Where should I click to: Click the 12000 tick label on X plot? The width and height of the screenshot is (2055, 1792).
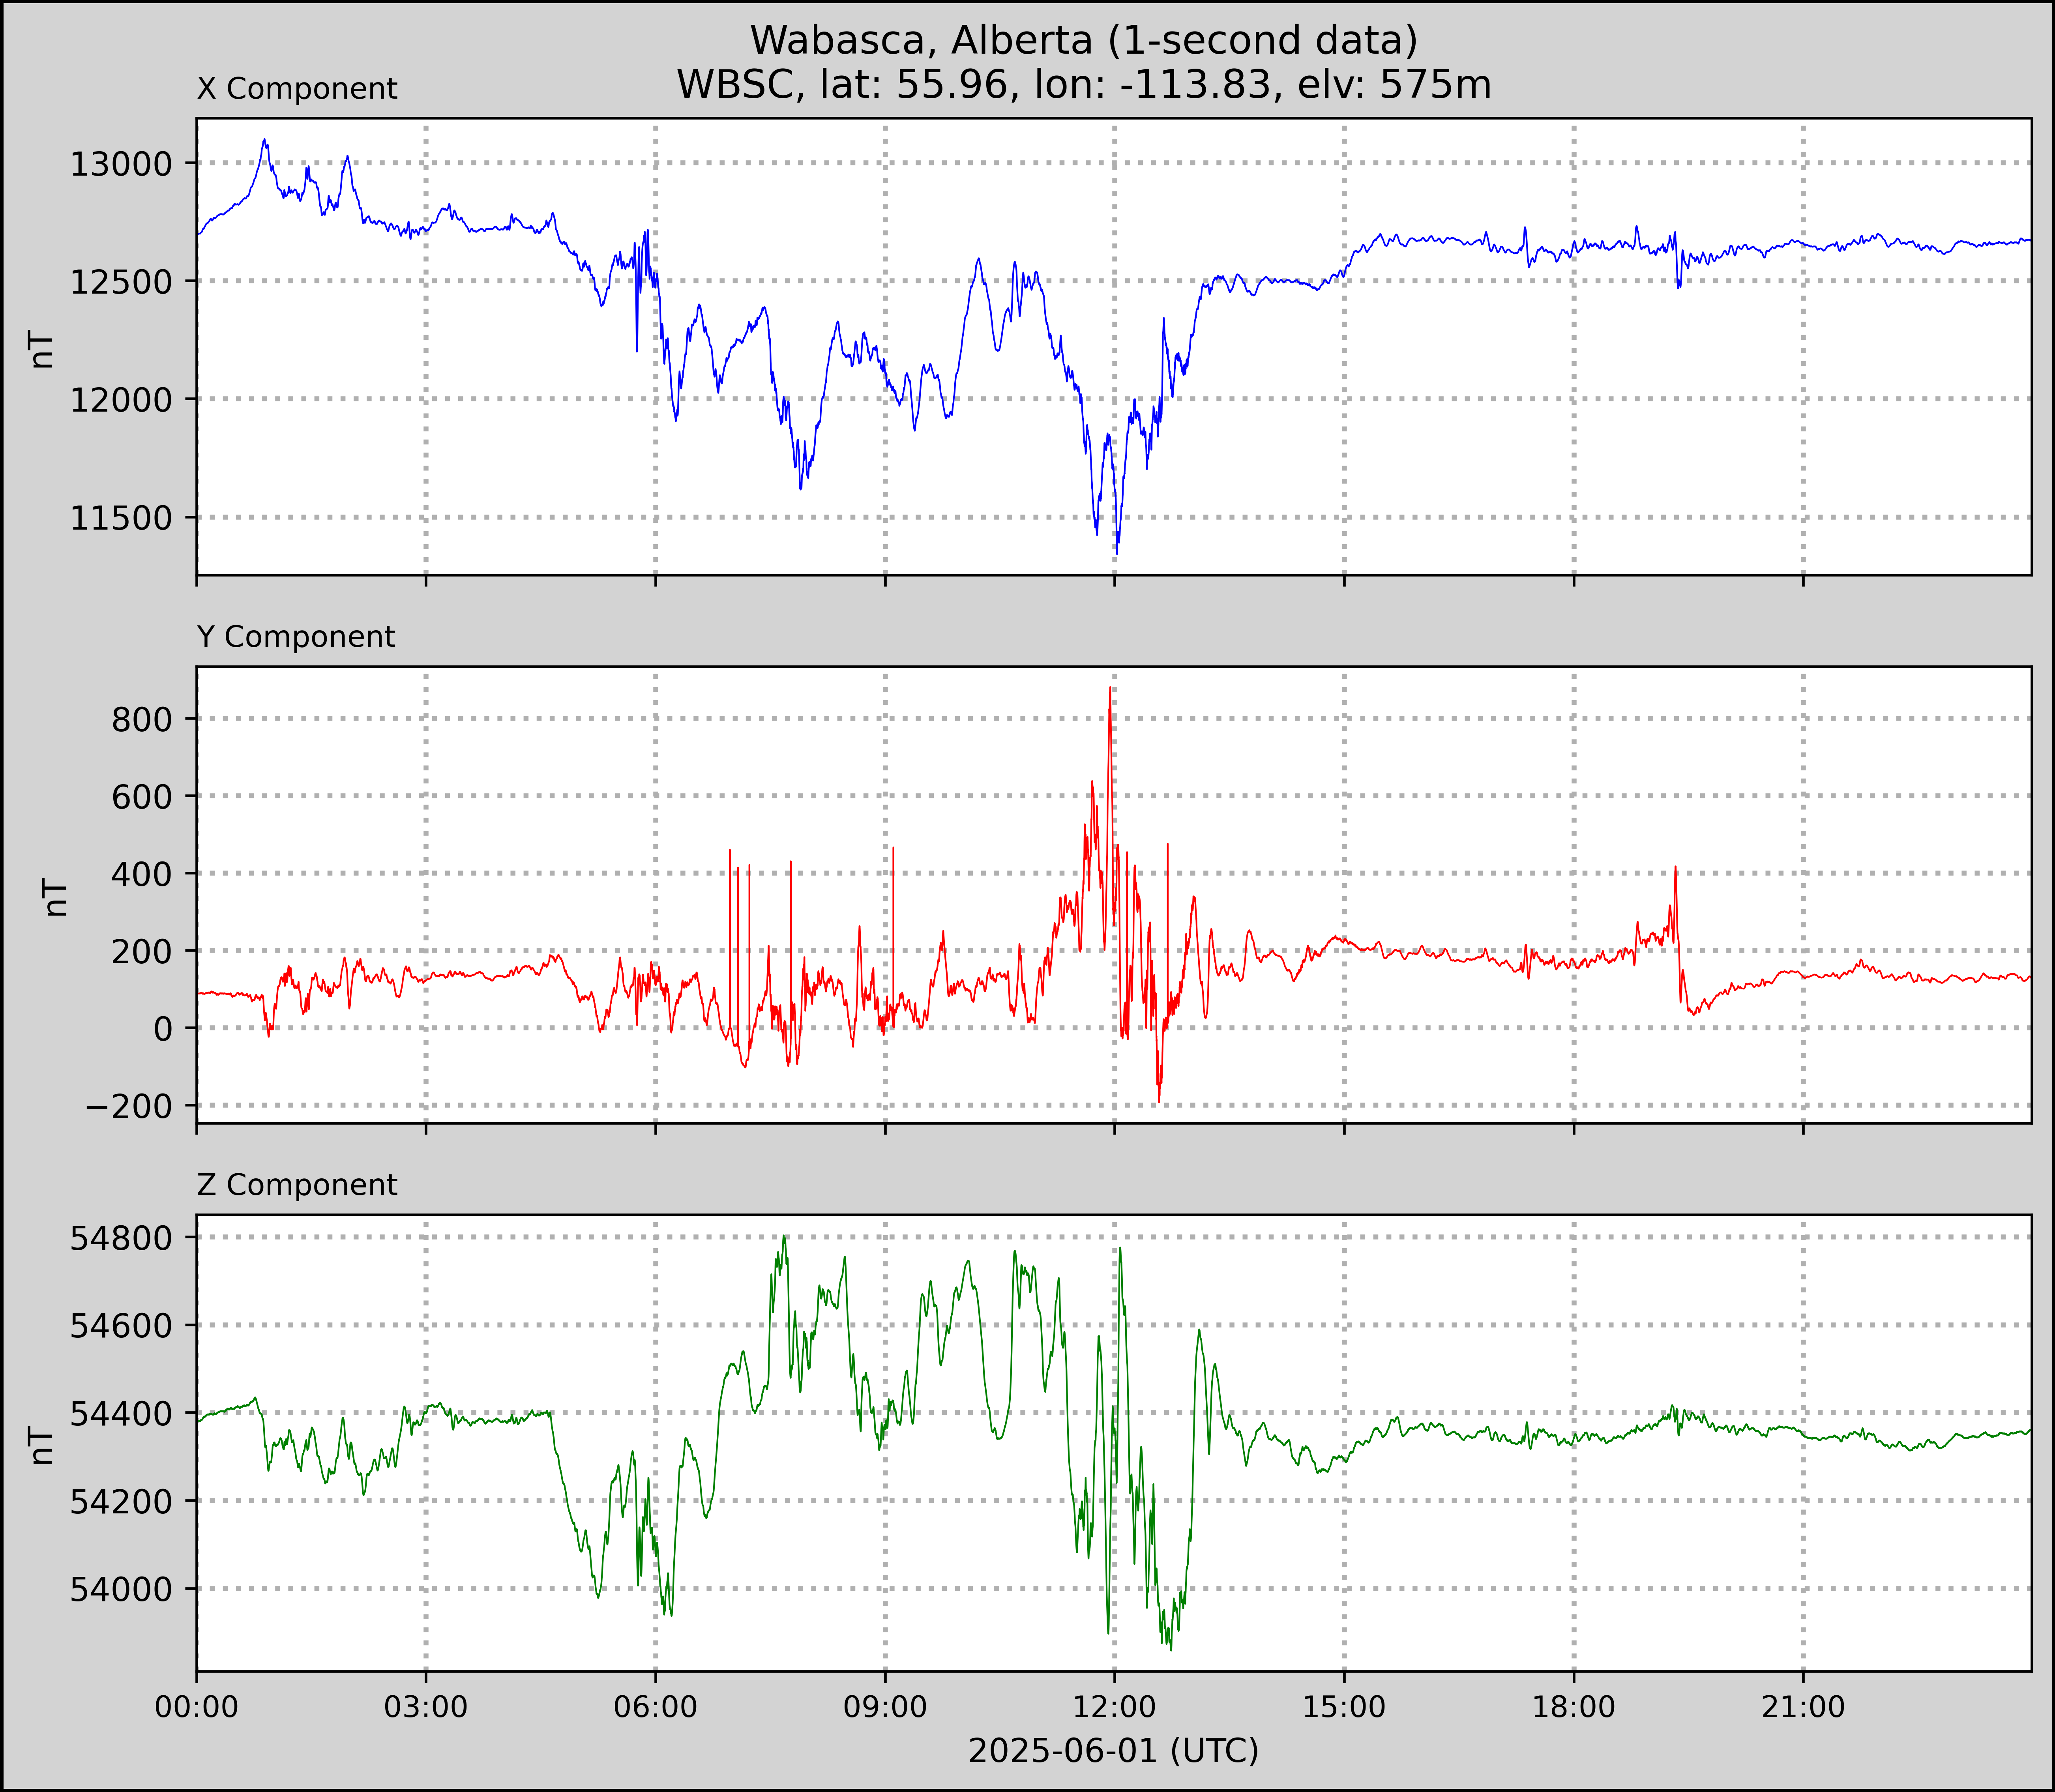[121, 400]
